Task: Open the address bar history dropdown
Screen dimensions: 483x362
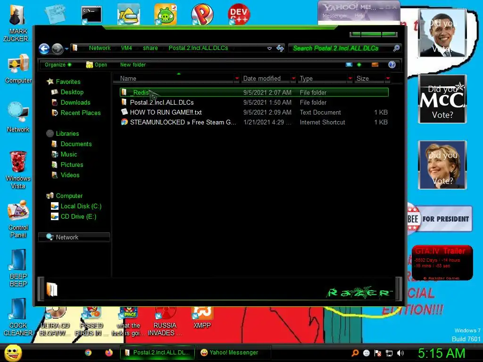Action: (269, 49)
